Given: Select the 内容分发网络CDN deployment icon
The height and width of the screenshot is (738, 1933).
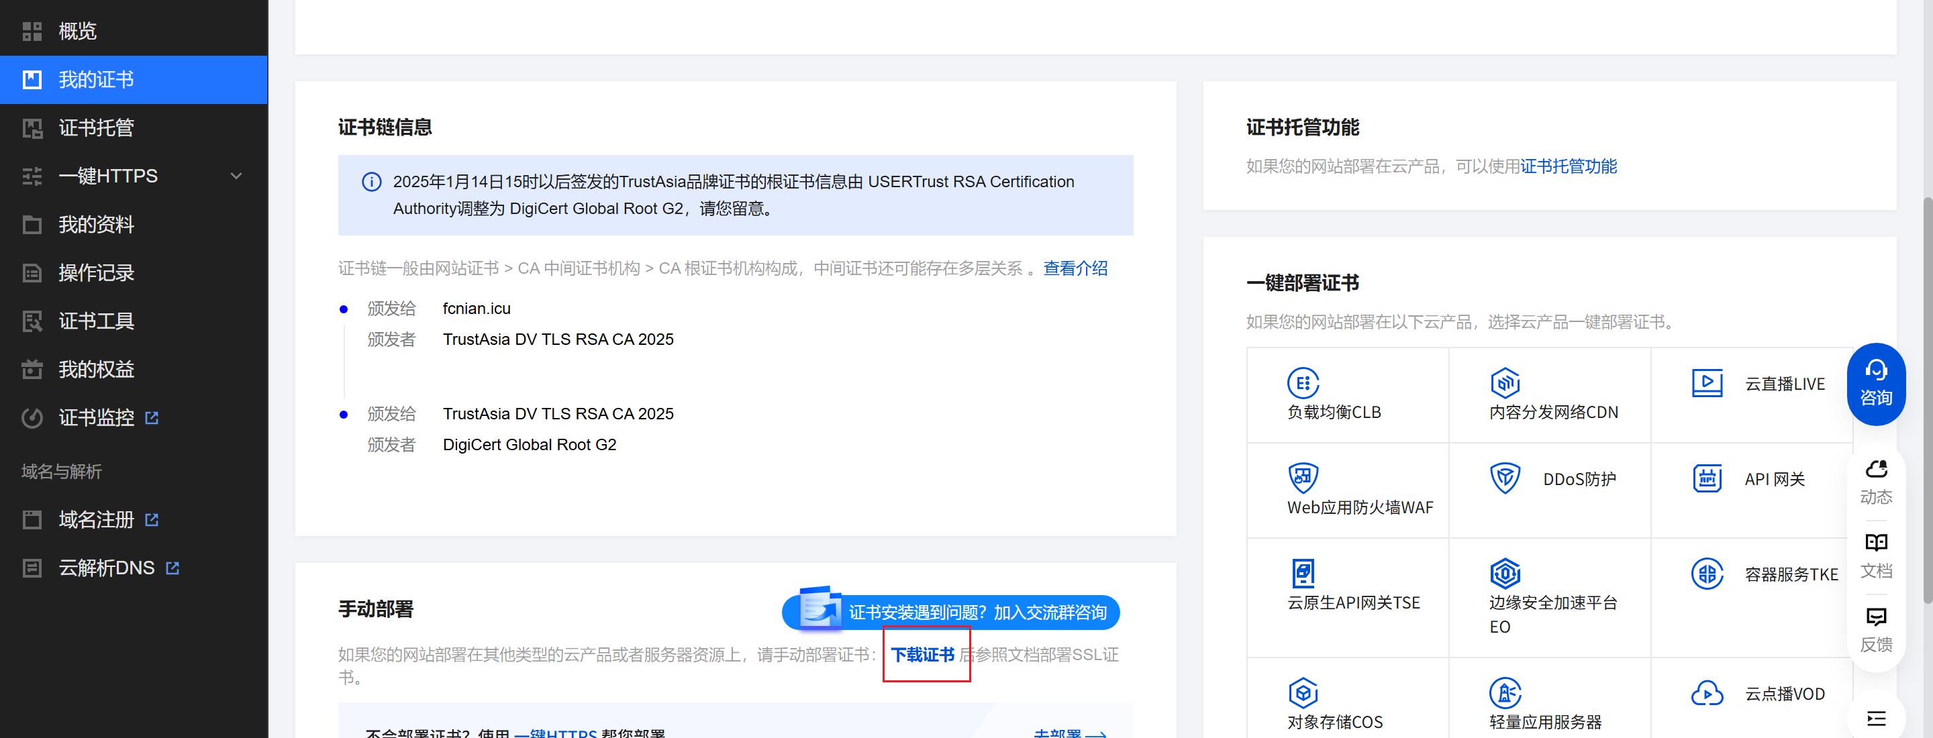Looking at the screenshot, I should tap(1506, 382).
